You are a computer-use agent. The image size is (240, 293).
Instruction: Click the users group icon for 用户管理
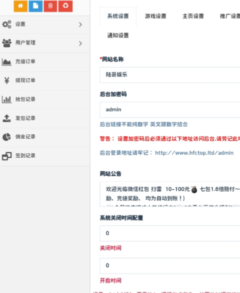point(6,43)
